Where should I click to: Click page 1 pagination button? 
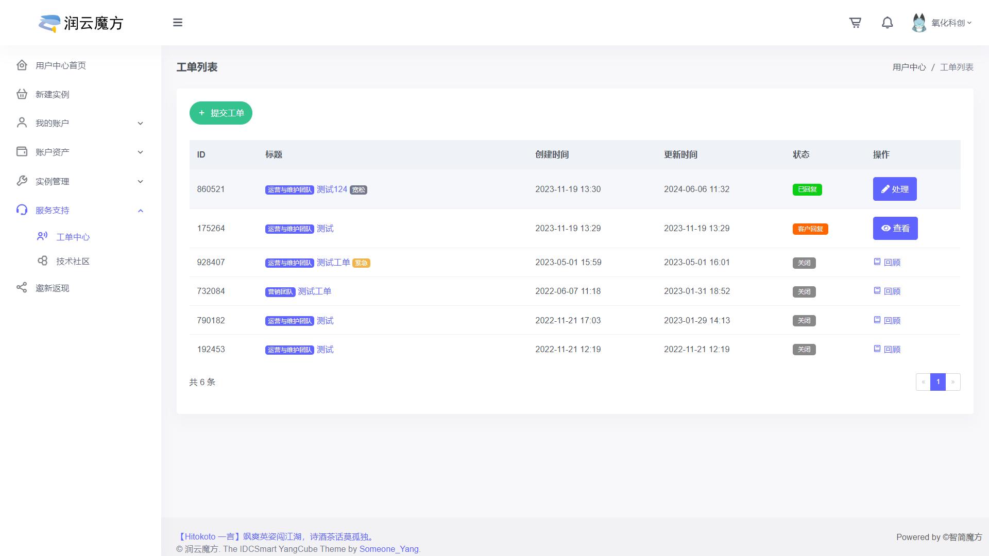coord(937,382)
